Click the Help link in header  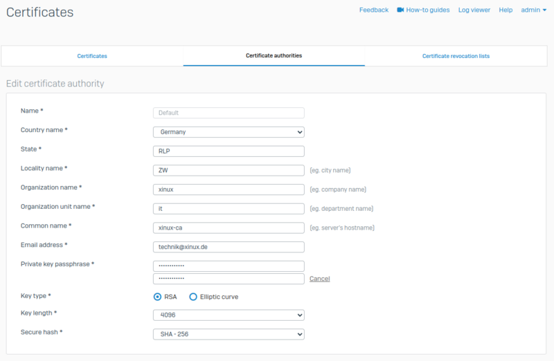pyautogui.click(x=506, y=10)
